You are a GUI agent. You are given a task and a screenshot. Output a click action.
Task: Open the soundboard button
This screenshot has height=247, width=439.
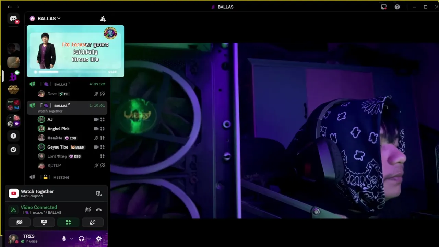(x=93, y=222)
